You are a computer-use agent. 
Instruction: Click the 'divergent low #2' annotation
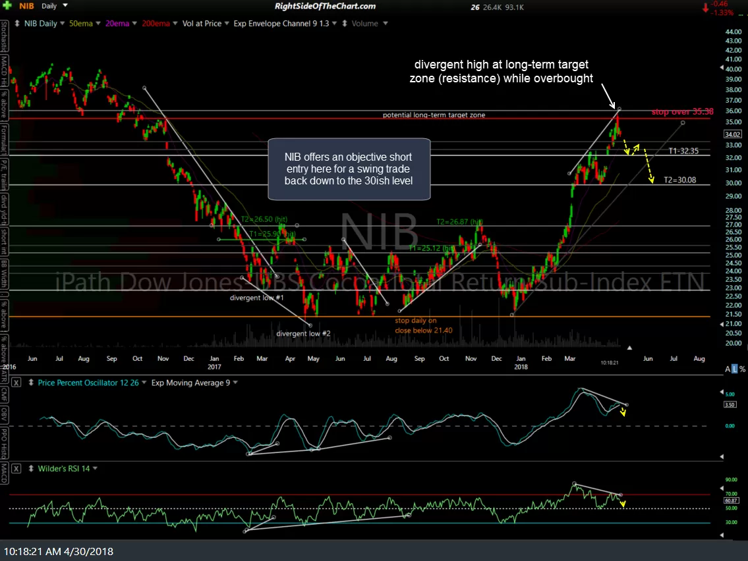pos(303,333)
